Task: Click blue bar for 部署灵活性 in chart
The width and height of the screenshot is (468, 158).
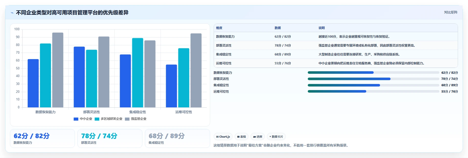Action: pyautogui.click(x=79, y=77)
